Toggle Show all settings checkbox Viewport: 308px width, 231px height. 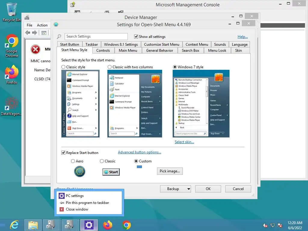136,36
